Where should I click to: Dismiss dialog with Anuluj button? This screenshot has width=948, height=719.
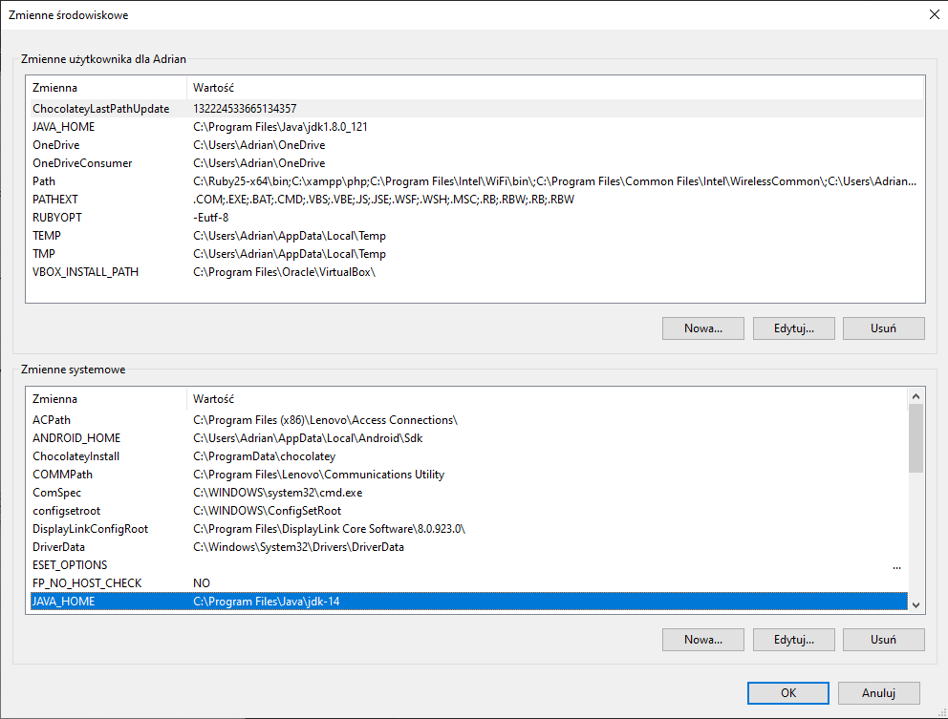pyautogui.click(x=878, y=692)
